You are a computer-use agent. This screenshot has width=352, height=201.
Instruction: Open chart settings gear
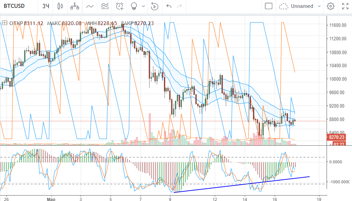click(x=331, y=6)
